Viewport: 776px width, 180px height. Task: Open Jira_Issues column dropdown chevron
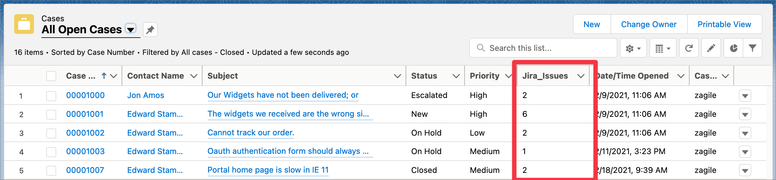581,76
